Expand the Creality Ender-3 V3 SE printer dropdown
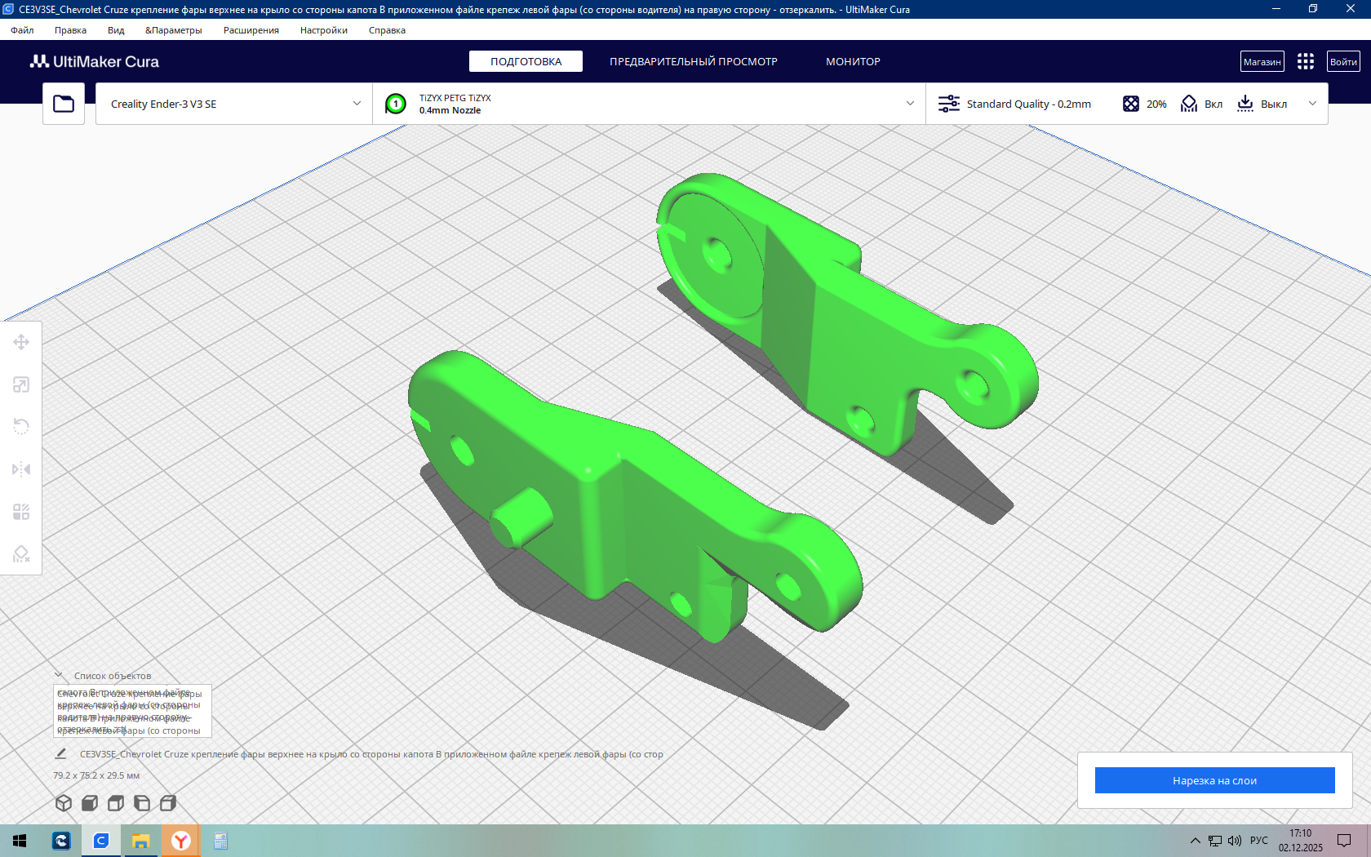The image size is (1371, 857). click(234, 104)
